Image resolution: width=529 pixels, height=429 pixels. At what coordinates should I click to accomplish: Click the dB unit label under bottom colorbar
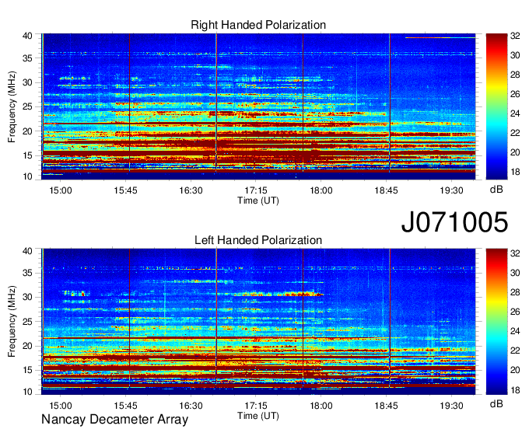coord(496,403)
